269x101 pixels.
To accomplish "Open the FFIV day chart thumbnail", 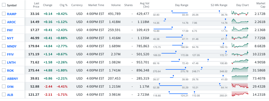I will (x=240, y=54).
